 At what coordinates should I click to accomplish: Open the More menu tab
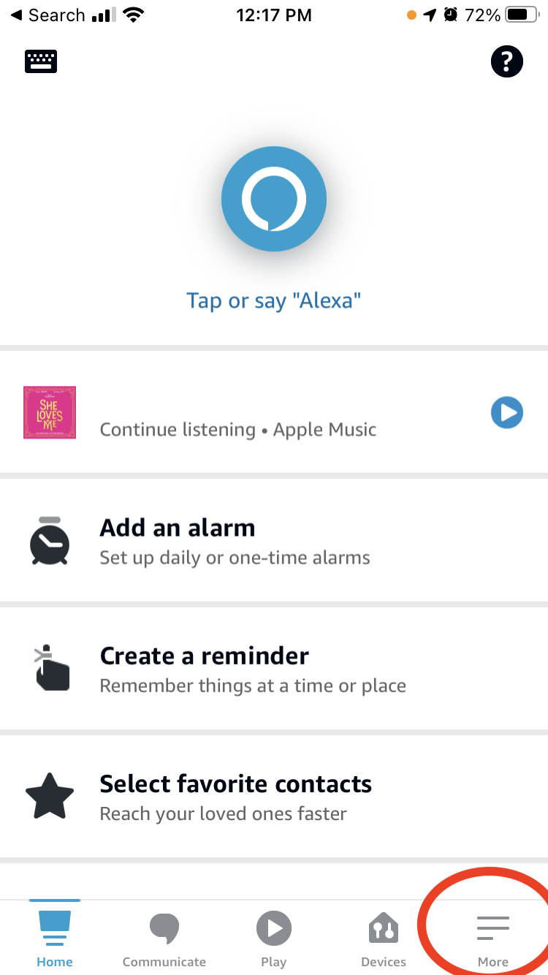click(x=493, y=938)
